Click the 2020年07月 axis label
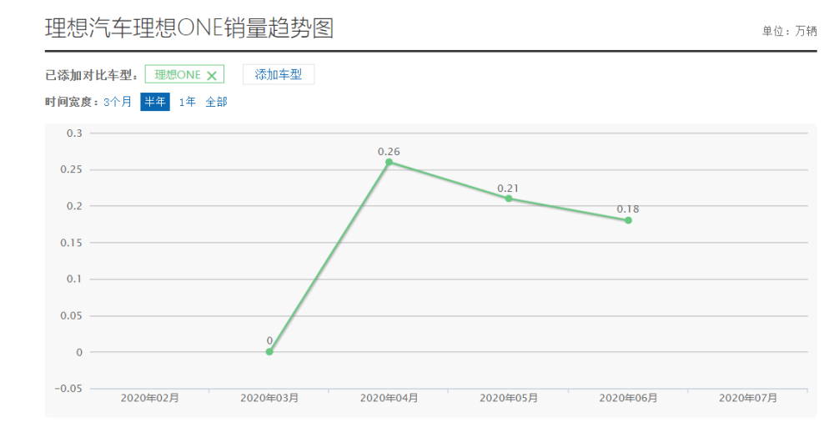Screen dimensions: 834x428 pyautogui.click(x=748, y=398)
